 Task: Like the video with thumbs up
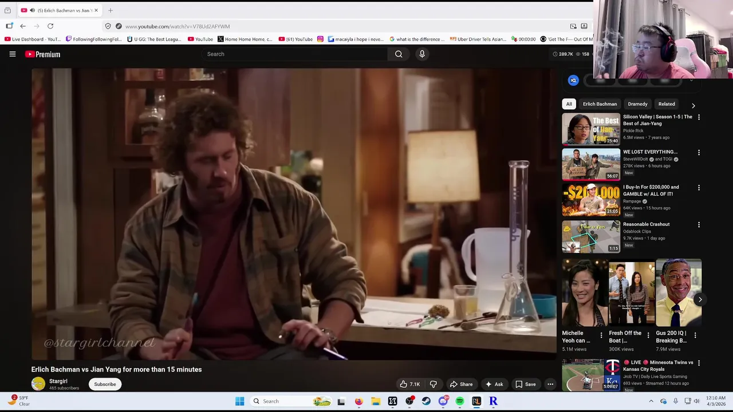click(x=410, y=385)
